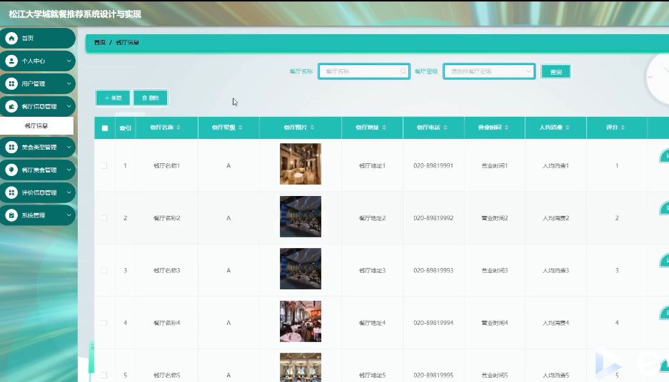Viewport: 669px width, 382px height.
Task: Sort by 营业时间 column arrows
Action: 506,128
